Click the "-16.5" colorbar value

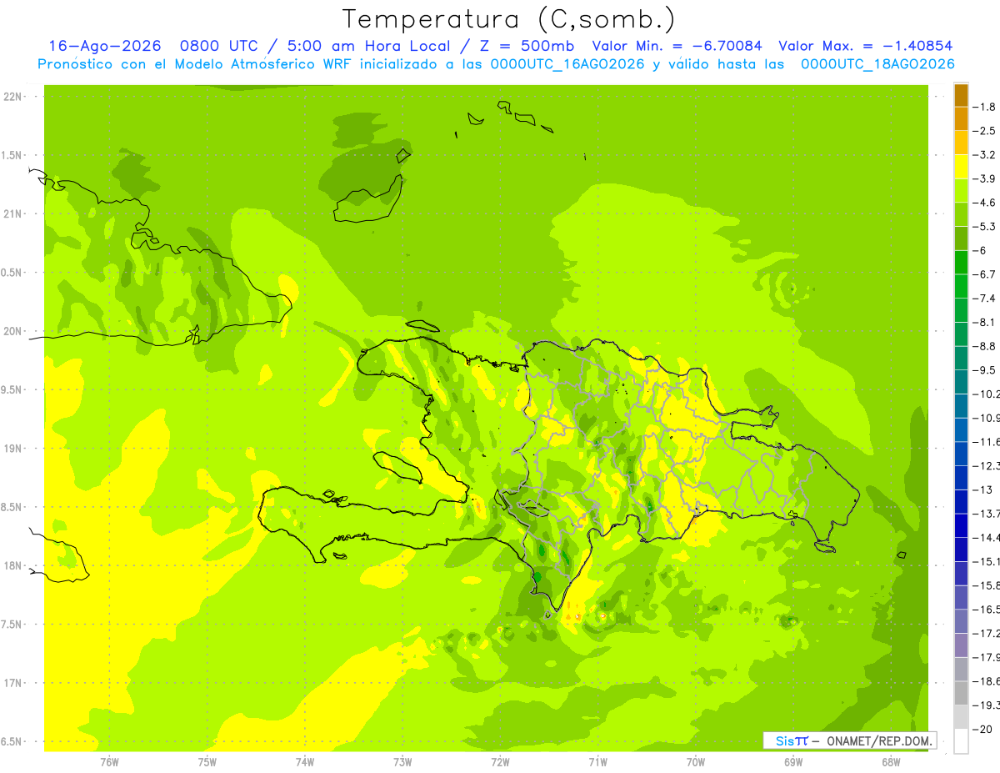point(986,610)
